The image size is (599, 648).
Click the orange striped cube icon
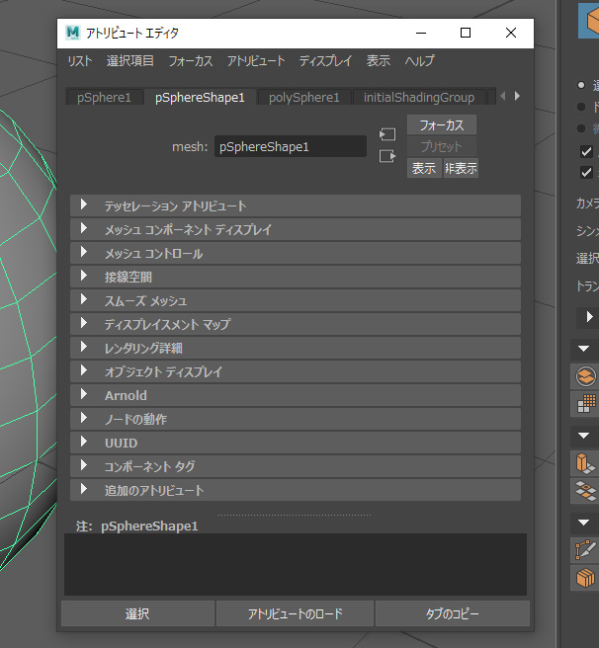[586, 578]
